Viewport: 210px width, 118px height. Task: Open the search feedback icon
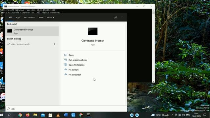115,17
